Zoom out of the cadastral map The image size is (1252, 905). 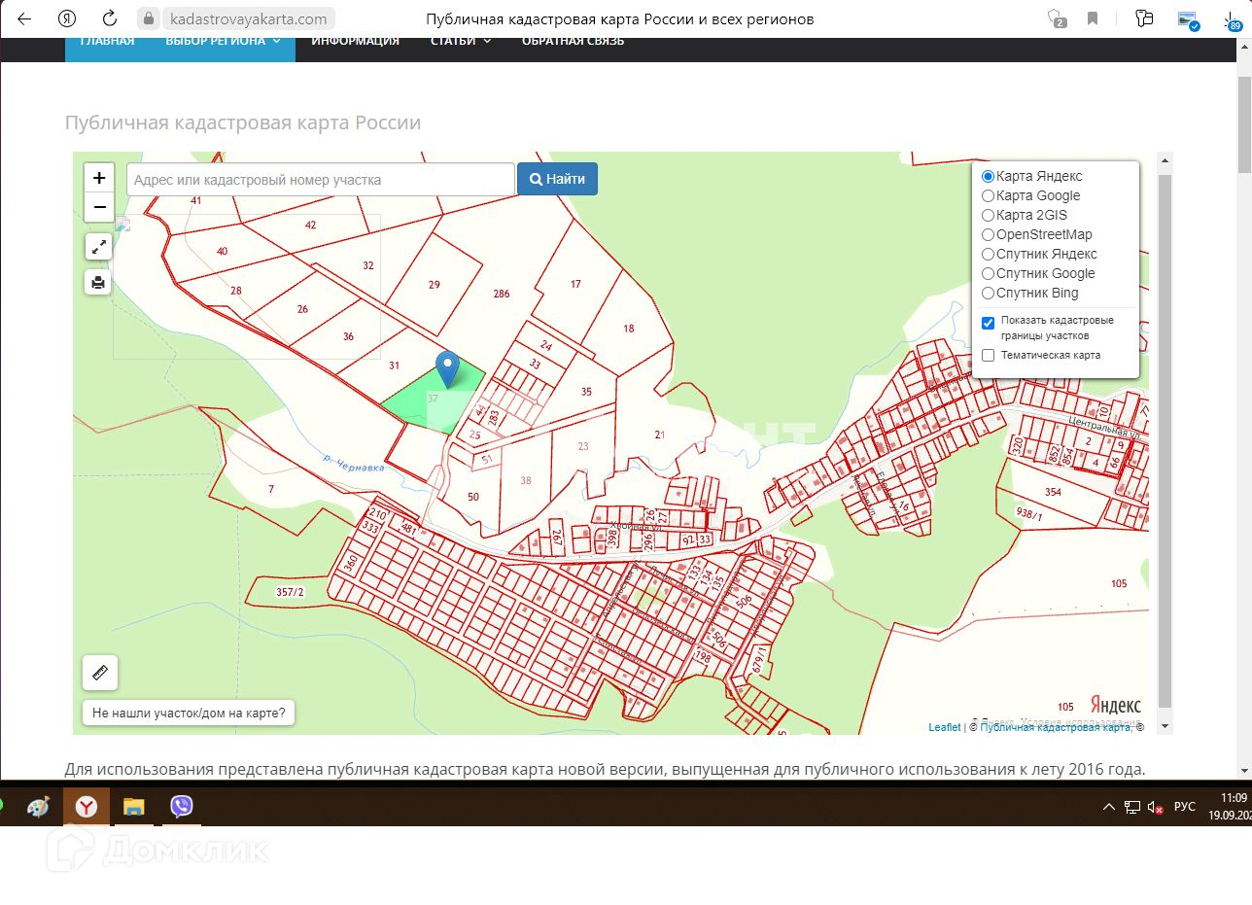point(99,207)
